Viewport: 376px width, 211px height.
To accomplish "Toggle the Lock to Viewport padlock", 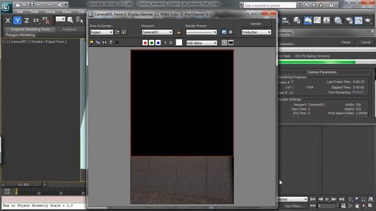I will [x=179, y=32].
